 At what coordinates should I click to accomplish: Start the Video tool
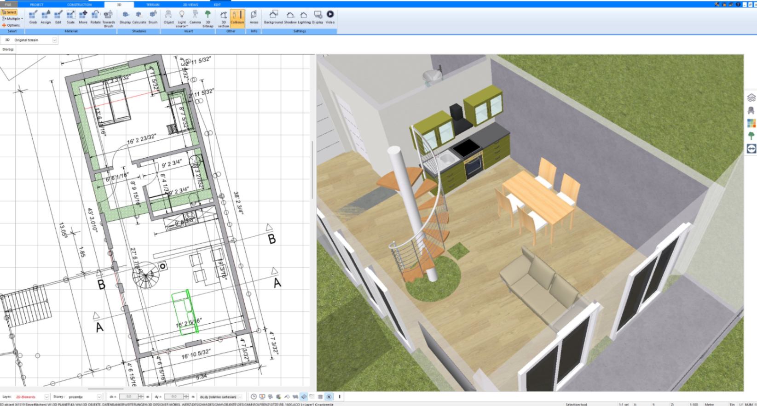pos(330,17)
